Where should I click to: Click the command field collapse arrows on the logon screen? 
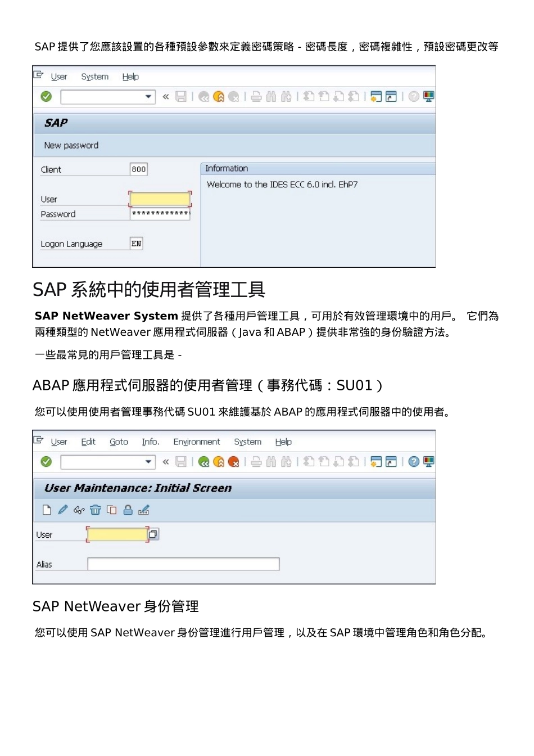(x=166, y=97)
